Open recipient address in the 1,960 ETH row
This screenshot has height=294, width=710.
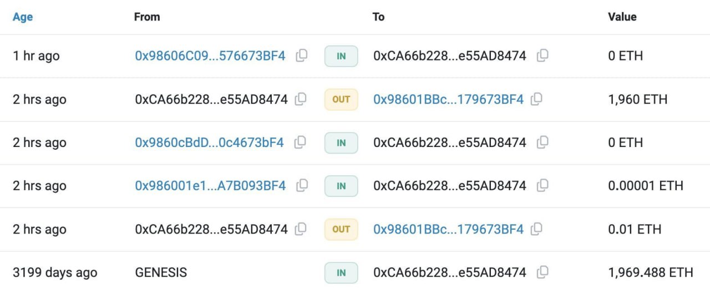click(x=448, y=100)
